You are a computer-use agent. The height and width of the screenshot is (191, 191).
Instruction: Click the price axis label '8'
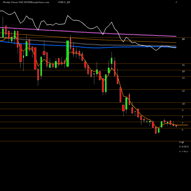tap(183, 117)
